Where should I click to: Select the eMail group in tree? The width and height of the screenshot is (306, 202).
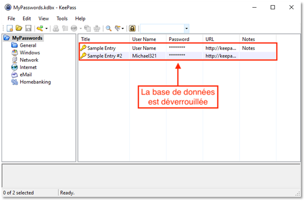click(x=26, y=75)
